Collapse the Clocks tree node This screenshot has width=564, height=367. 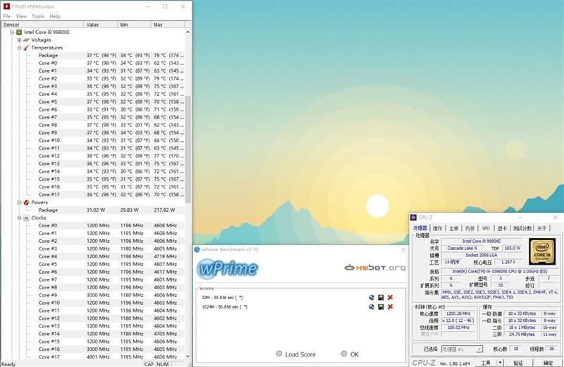[x=20, y=218]
